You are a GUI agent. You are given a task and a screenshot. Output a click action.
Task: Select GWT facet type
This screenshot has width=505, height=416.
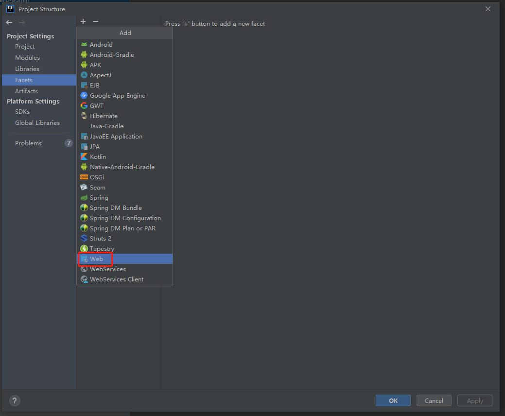(x=124, y=105)
